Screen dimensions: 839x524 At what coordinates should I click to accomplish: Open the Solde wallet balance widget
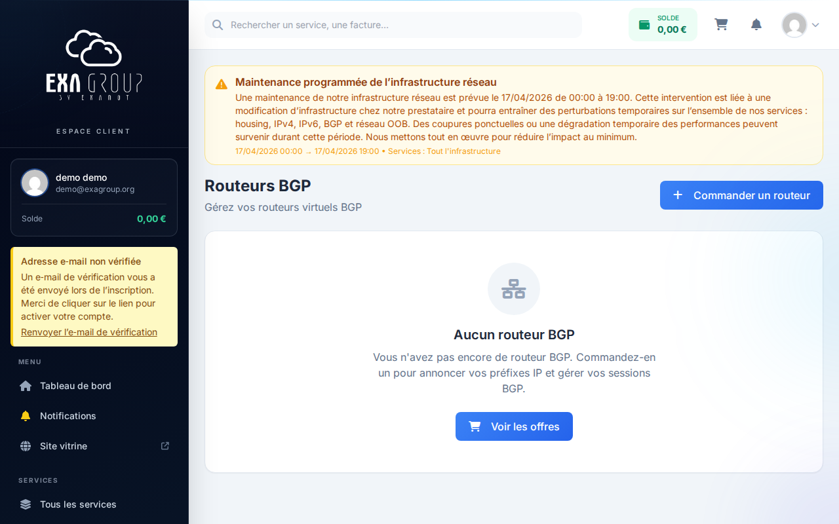[663, 25]
